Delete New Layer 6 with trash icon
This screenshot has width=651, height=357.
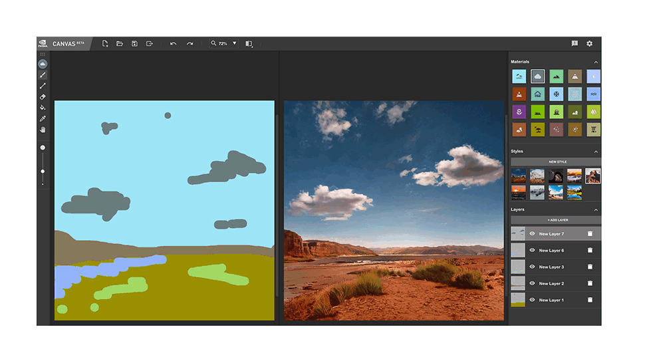590,251
